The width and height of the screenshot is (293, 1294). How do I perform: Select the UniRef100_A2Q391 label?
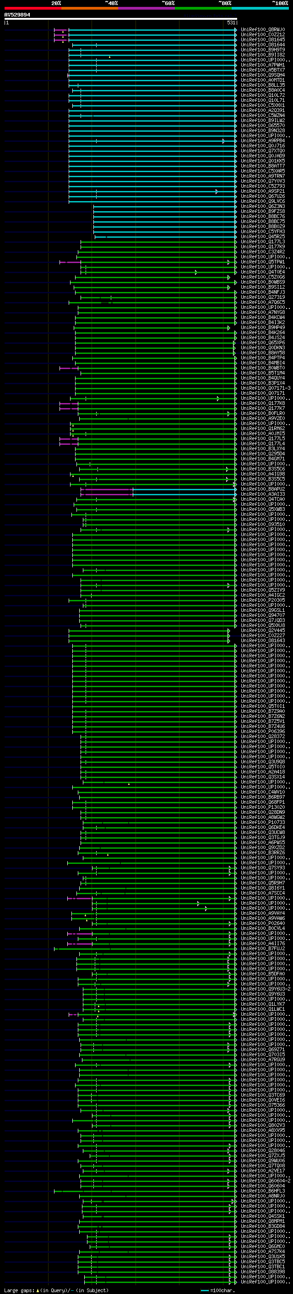coord(263,111)
